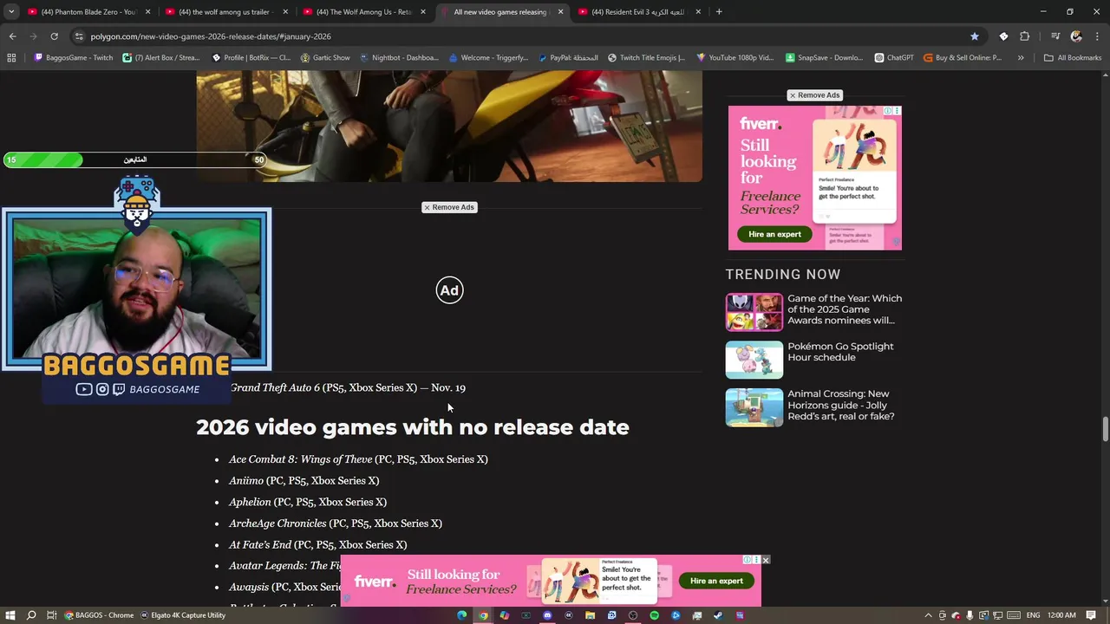Screen dimensions: 1110x624
Task: Switch to Elgato 4K Capture Utility window
Action: click(183, 615)
